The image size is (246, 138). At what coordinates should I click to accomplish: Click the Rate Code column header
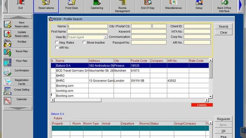coord(199,61)
